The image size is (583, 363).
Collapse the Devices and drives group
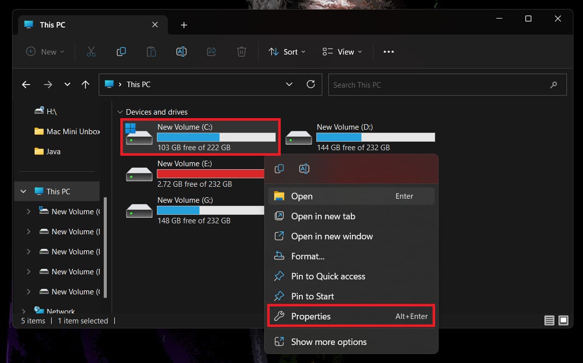(119, 112)
